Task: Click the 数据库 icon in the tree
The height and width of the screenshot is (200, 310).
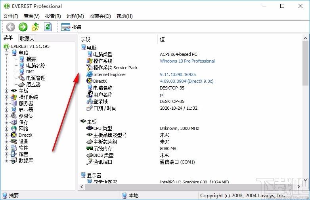Action: (14, 160)
